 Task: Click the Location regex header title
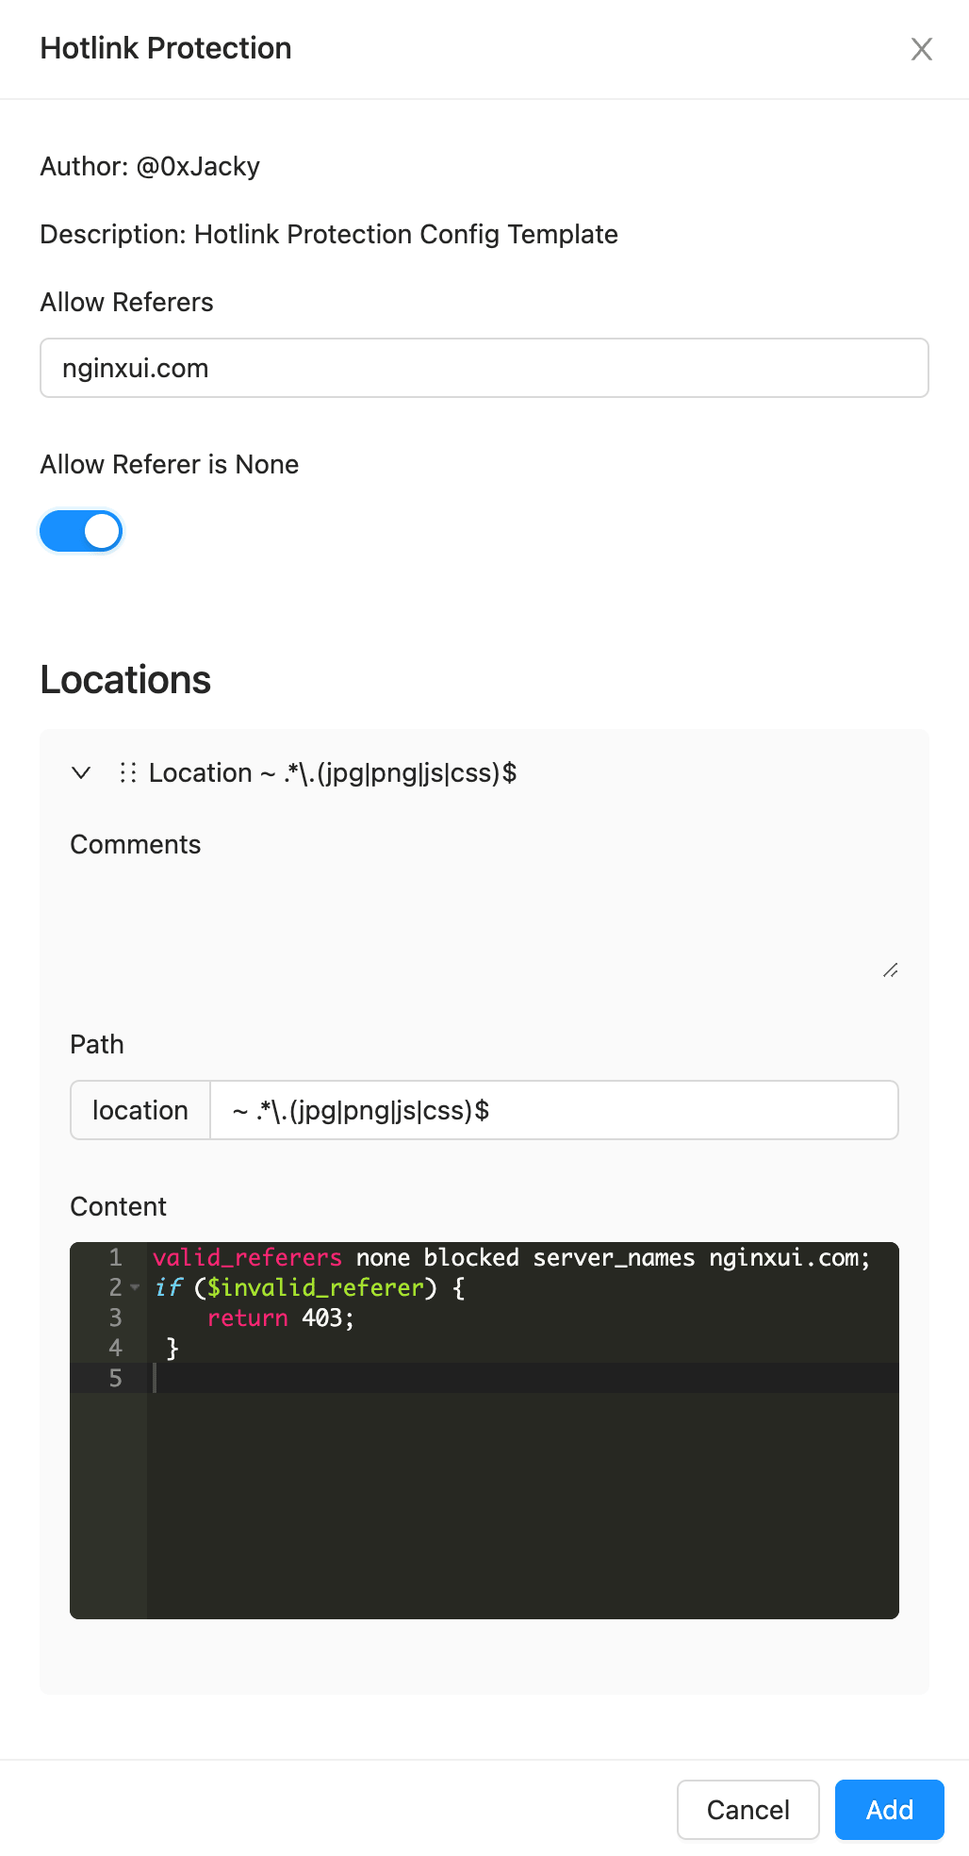[x=333, y=773]
